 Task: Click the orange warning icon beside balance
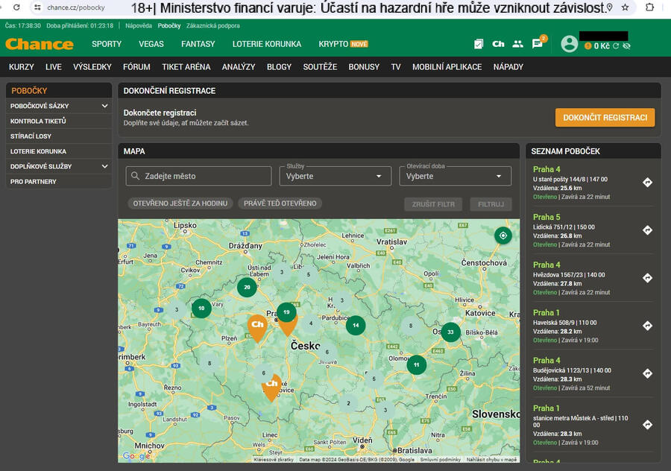[x=588, y=45]
